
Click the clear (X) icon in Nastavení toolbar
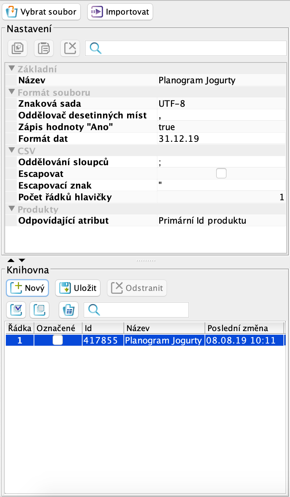(70, 48)
